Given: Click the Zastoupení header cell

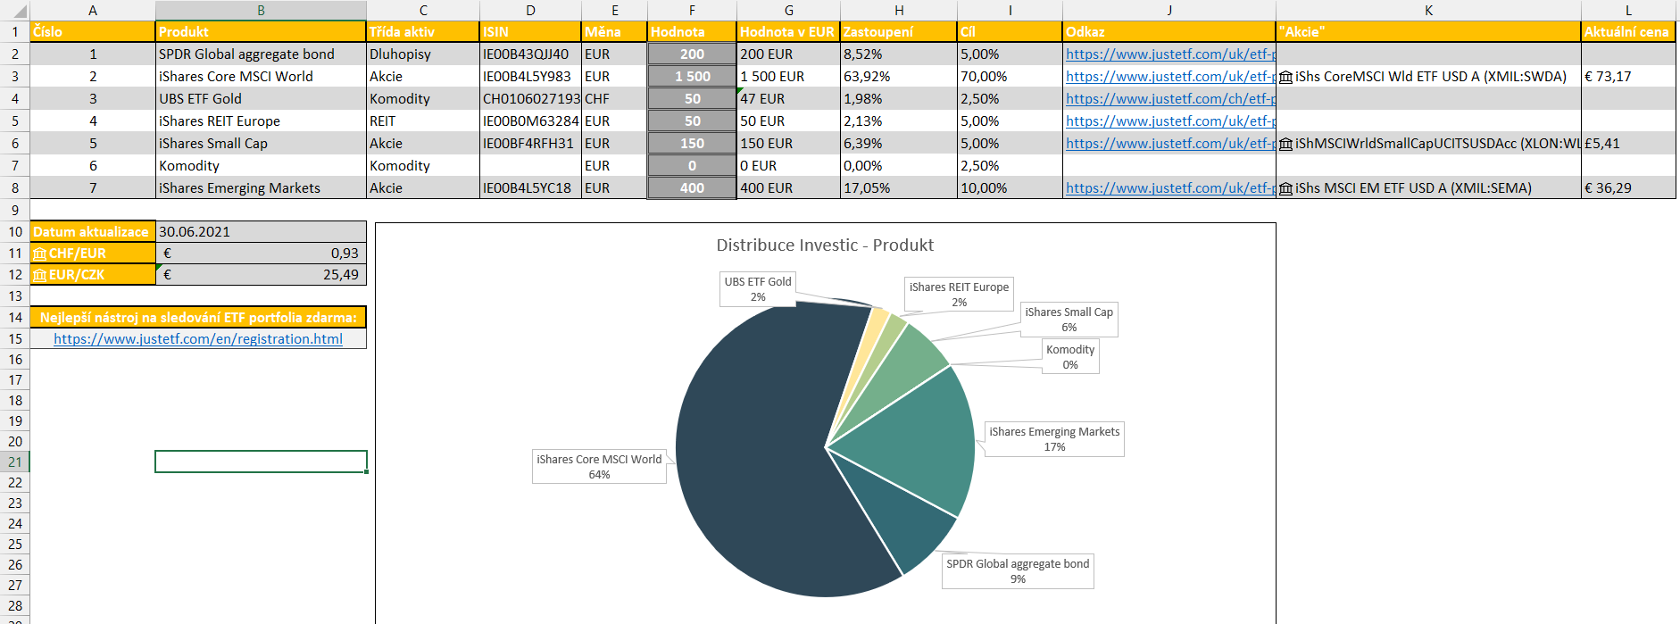Looking at the screenshot, I should coord(899,32).
